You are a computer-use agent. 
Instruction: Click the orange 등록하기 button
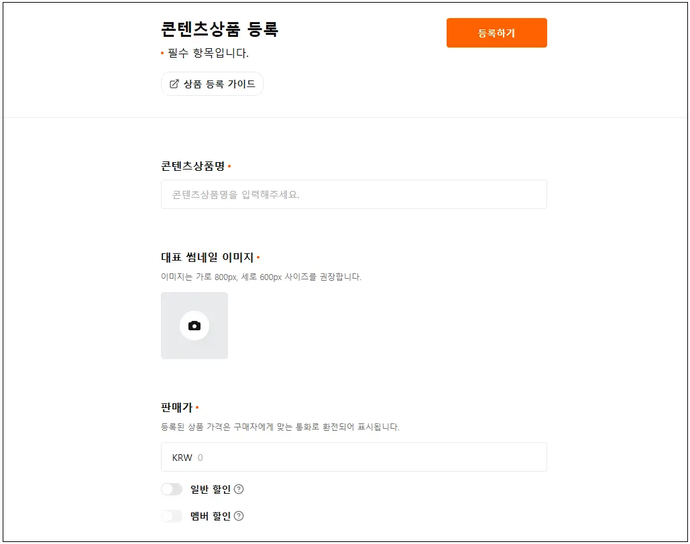click(496, 33)
